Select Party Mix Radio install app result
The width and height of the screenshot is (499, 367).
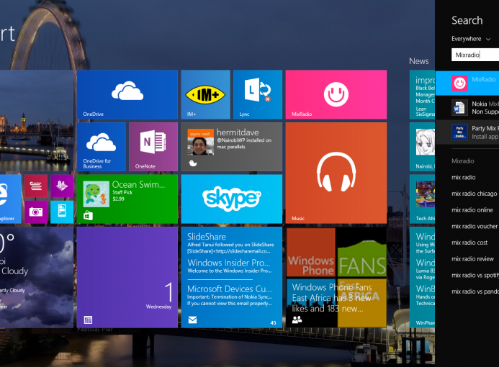(467, 132)
